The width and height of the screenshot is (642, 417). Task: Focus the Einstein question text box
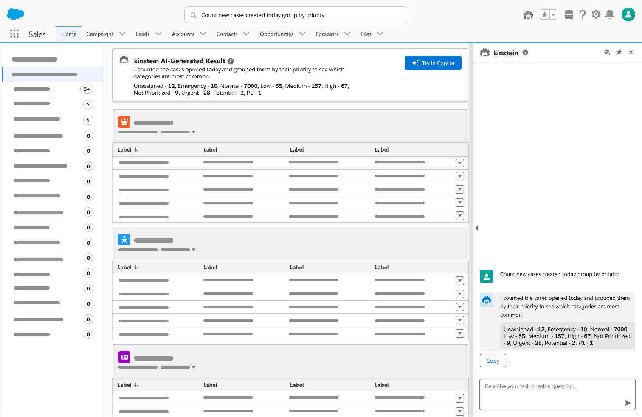[x=552, y=394]
